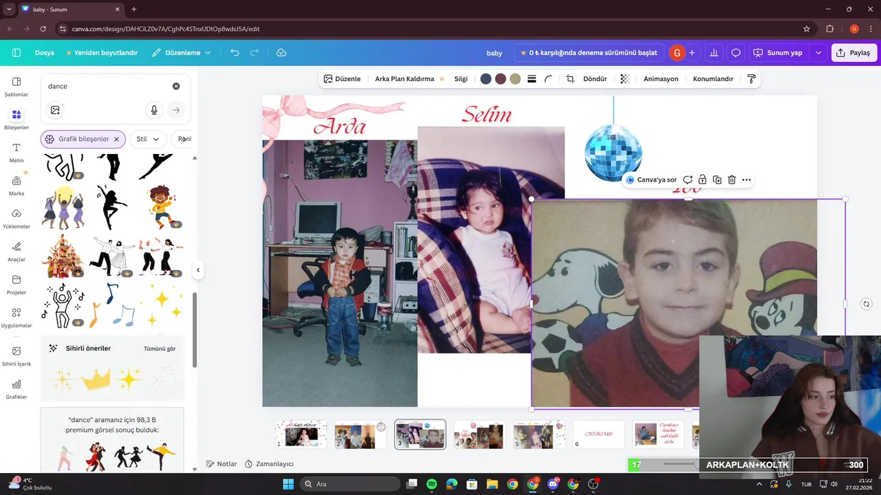Open the crop tool icon

570,79
